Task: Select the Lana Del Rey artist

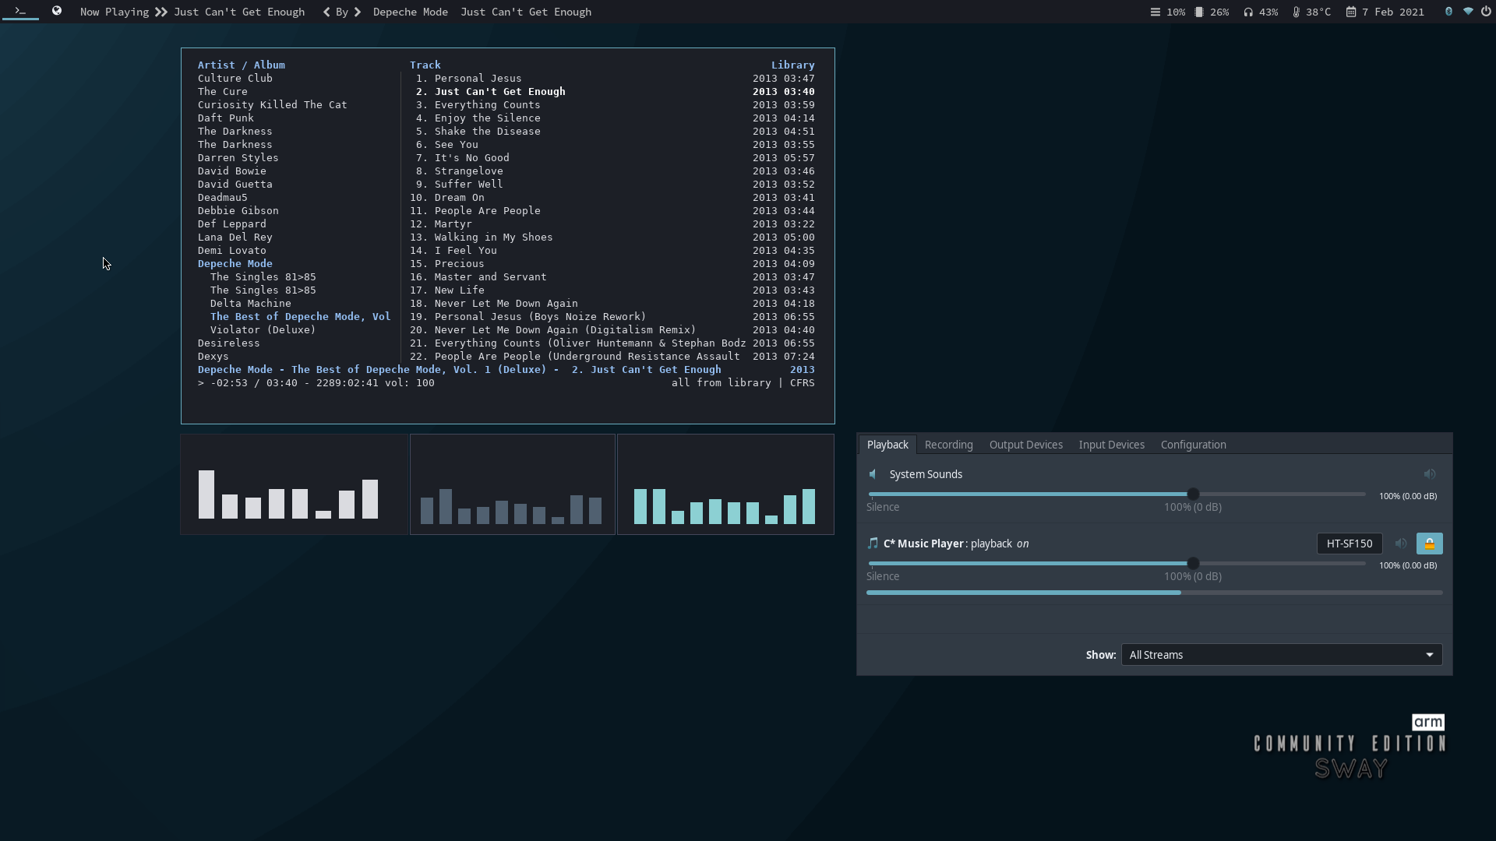Action: pyautogui.click(x=235, y=238)
